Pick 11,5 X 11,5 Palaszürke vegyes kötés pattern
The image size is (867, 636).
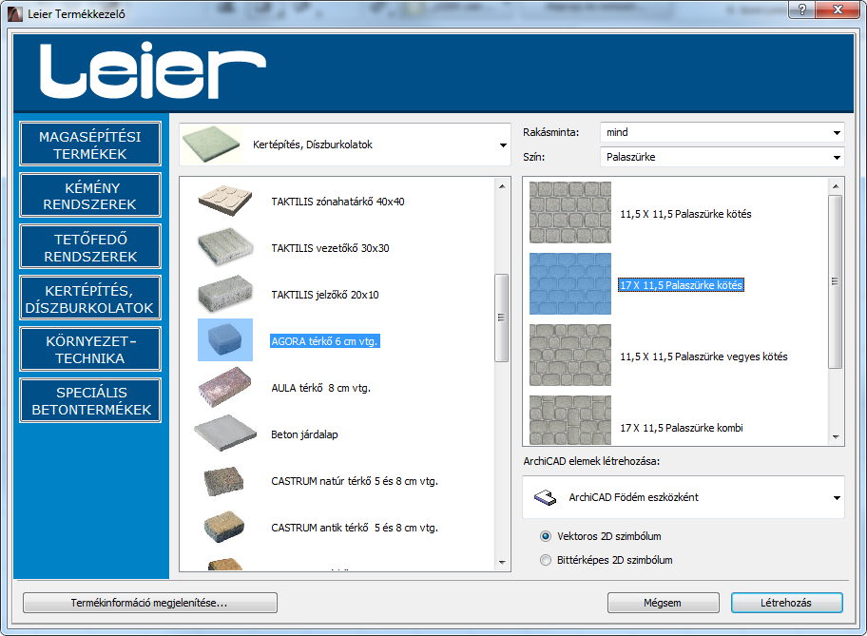pyautogui.click(x=570, y=356)
